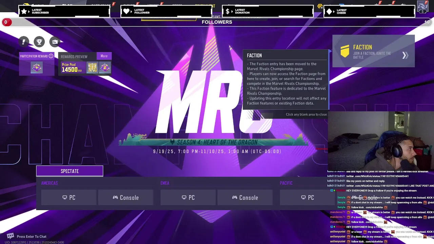Click the follower goal number 10

427,22
